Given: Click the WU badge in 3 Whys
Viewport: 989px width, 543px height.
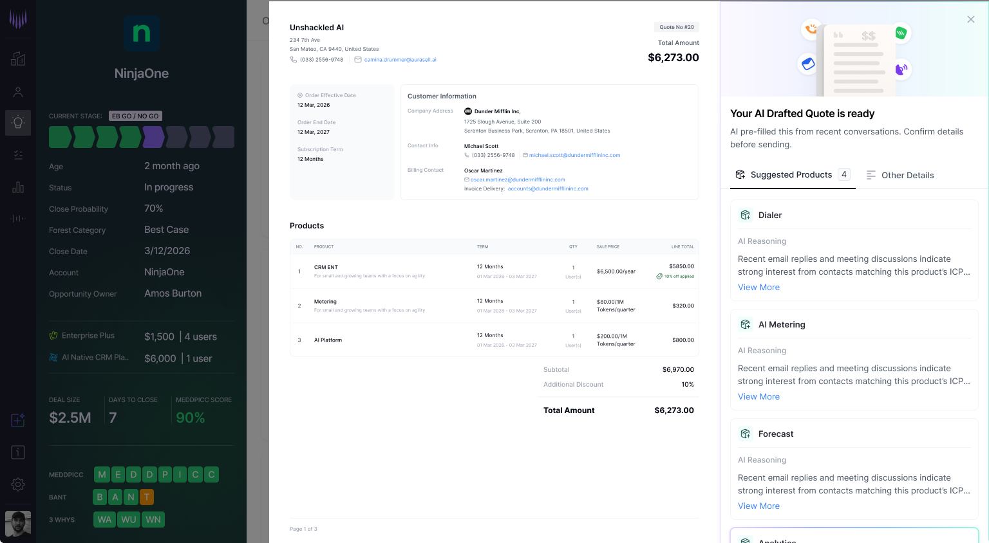Looking at the screenshot, I should 129,520.
